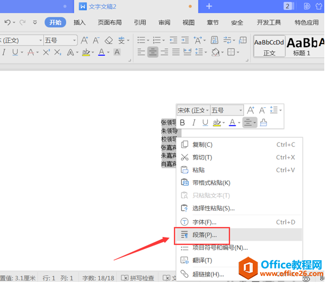Click the shading paint bucket icon
Viewport: 327px width, 283px height.
[215, 52]
